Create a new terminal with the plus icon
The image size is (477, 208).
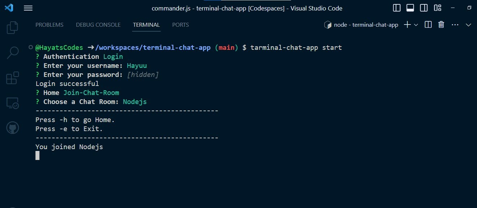click(x=407, y=25)
